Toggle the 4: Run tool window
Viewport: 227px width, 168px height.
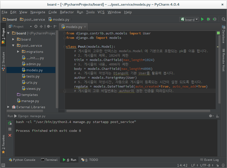tap(70, 160)
